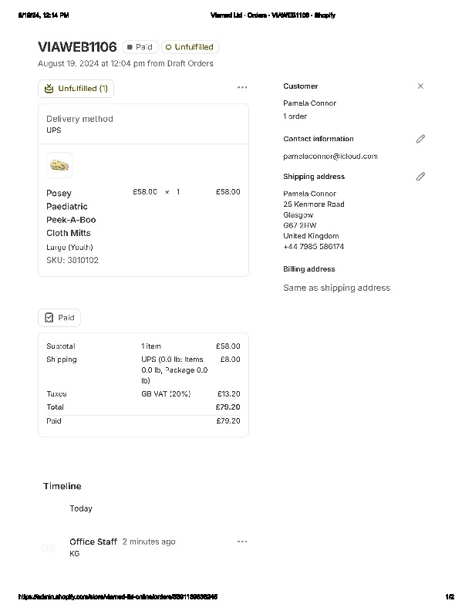Open the Mitts product thumbnail

[59, 165]
